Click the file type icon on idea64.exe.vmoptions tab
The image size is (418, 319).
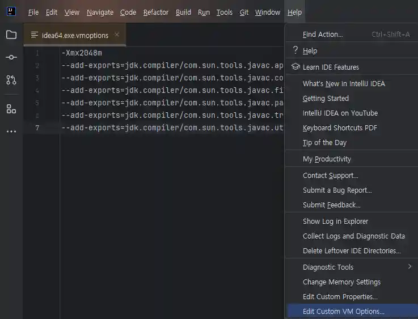point(35,35)
